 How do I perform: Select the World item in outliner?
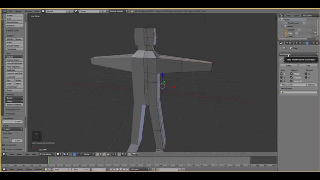tap(290, 26)
